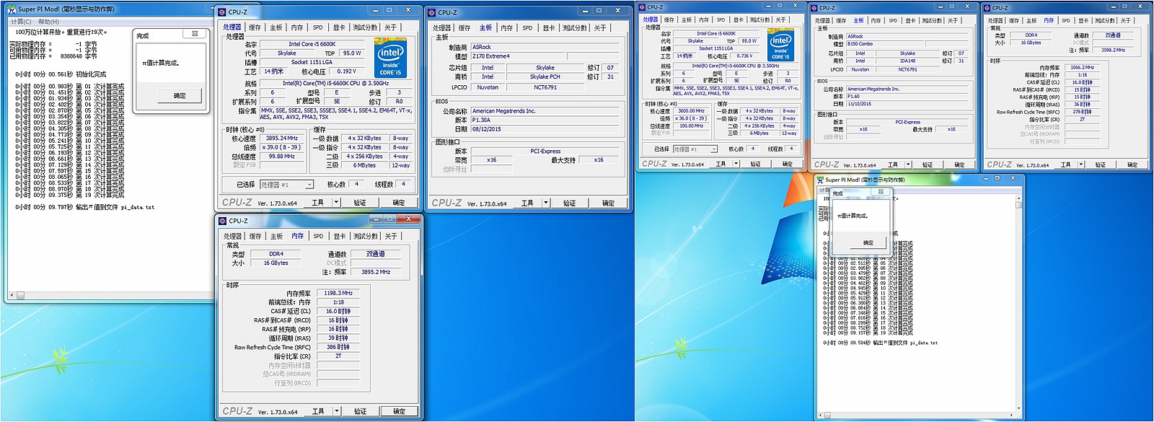Click 工具 button in Z170 Extreme4 CPU-Z window

[528, 203]
